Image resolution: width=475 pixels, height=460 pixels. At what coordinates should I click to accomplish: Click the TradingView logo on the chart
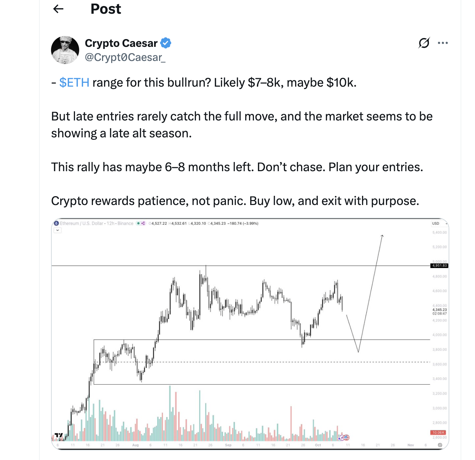click(x=59, y=436)
